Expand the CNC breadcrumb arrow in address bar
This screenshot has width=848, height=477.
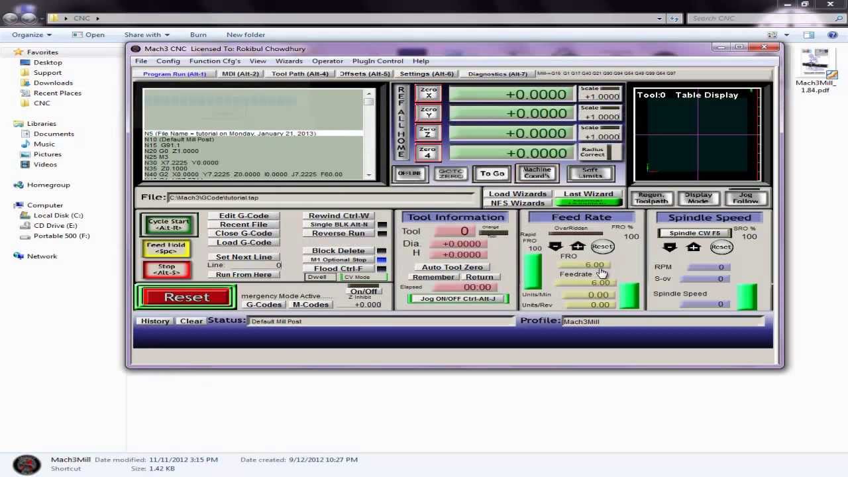coord(97,18)
